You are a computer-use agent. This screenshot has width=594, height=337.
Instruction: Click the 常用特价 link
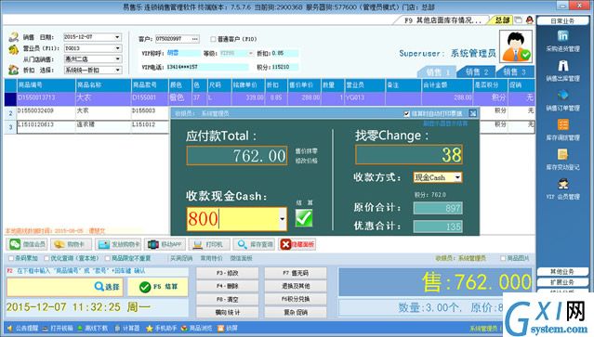pos(211,258)
